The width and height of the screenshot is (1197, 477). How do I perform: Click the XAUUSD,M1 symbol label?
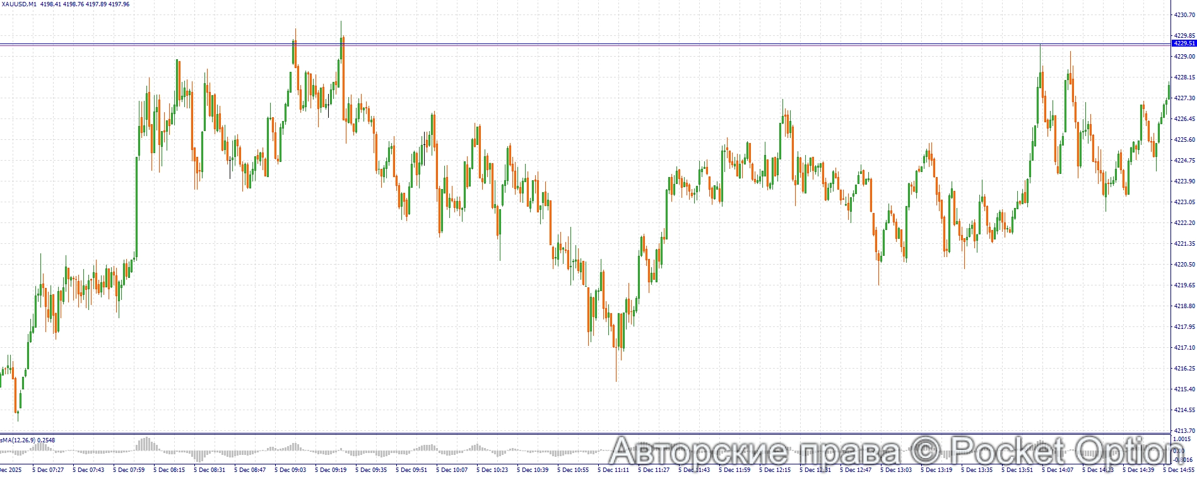pos(19,4)
